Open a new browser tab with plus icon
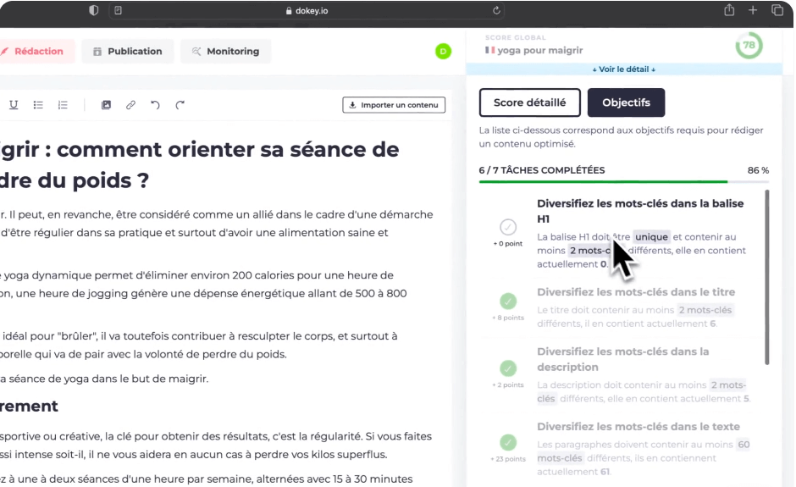 753,10
